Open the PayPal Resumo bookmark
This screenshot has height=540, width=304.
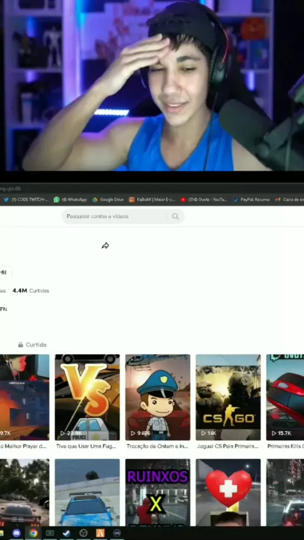251,199
